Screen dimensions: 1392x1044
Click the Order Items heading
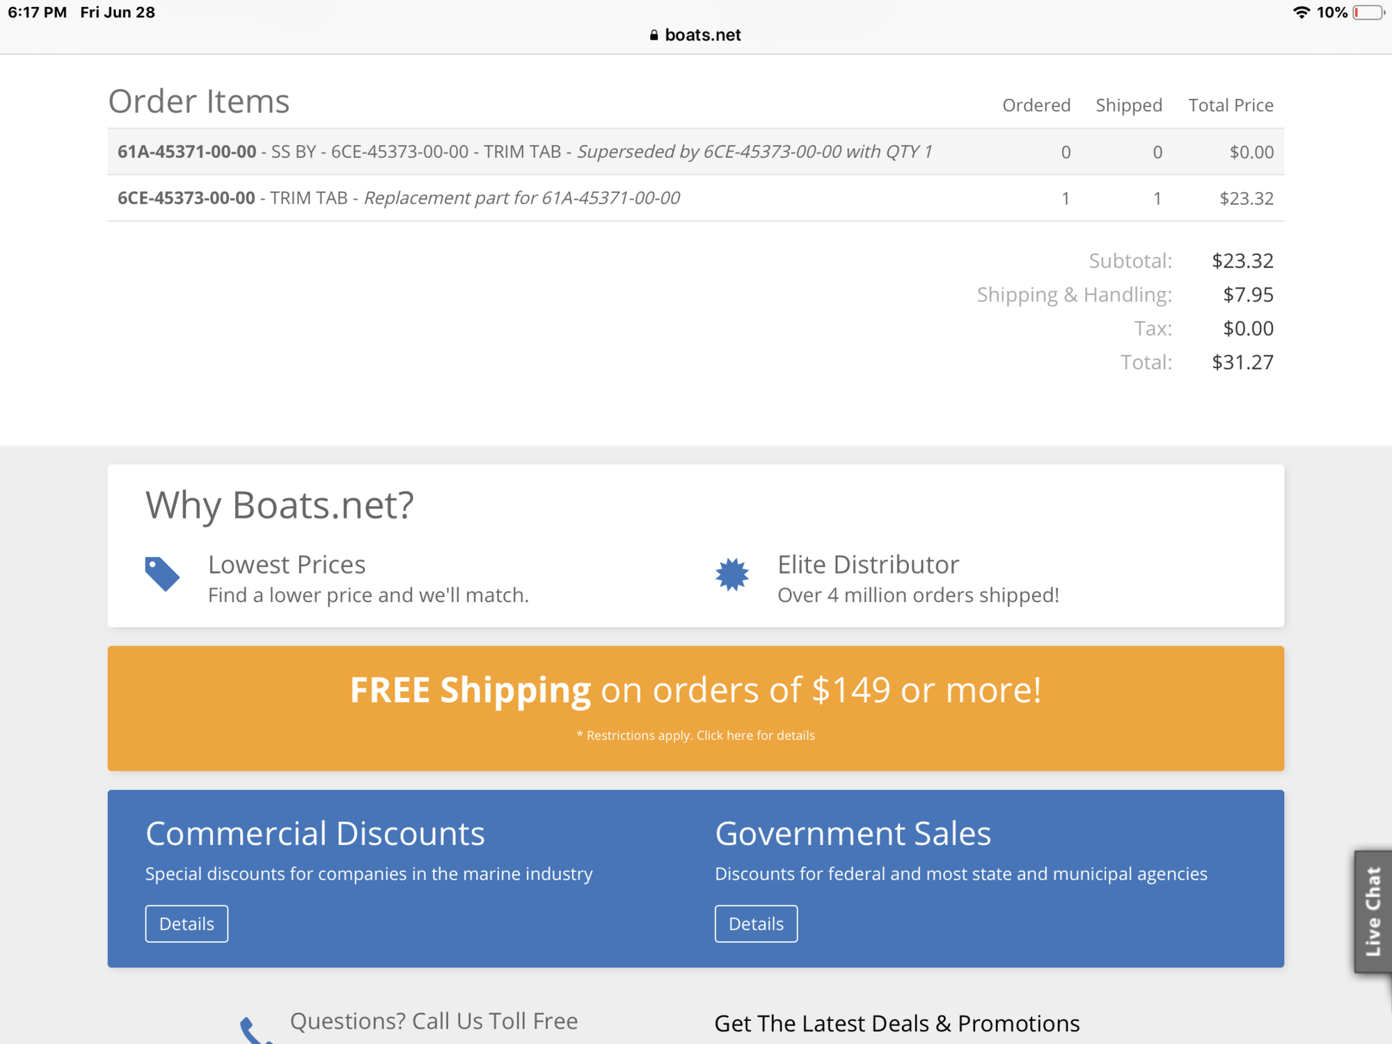click(x=199, y=102)
